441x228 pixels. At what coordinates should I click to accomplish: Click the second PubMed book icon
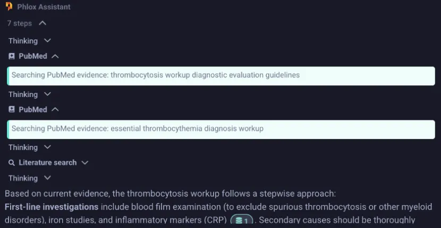tap(12, 110)
